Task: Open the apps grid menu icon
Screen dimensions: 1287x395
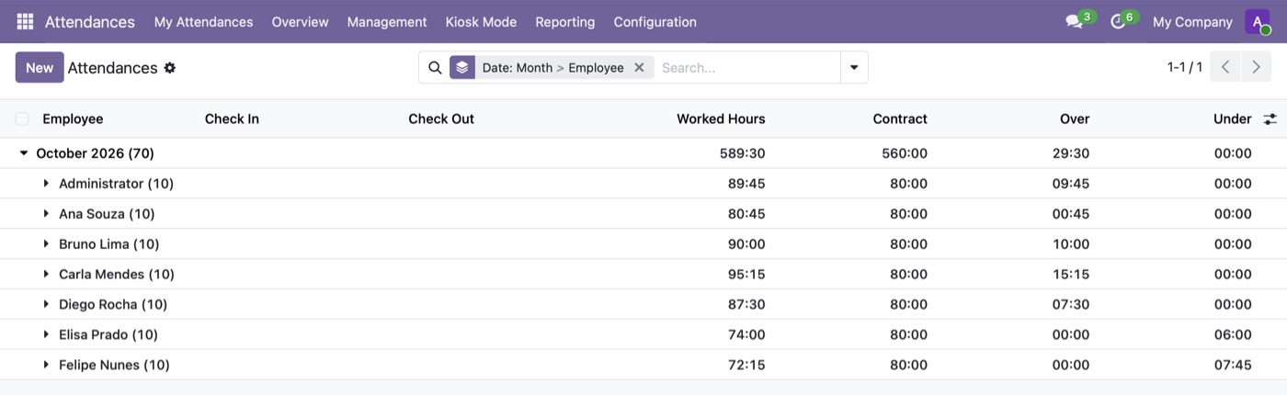Action: [25, 21]
